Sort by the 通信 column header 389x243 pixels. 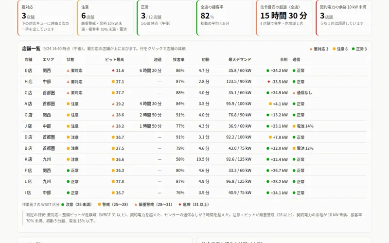(296, 59)
